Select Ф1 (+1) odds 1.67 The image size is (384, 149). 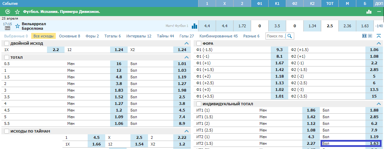click(x=279, y=63)
